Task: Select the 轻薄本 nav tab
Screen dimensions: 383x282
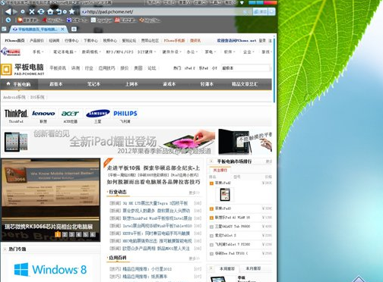Action: point(207,84)
